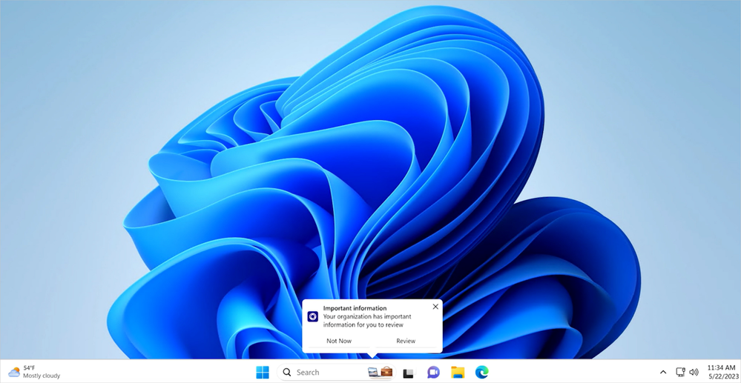Open Task View from the taskbar
Image resolution: width=741 pixels, height=383 pixels.
pos(409,373)
